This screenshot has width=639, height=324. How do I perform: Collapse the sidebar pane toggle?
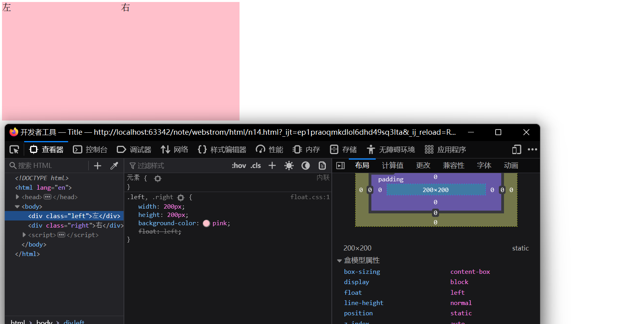pos(340,166)
